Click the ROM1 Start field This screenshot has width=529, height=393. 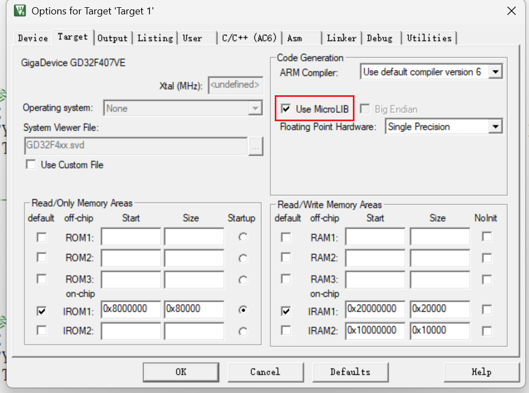131,236
